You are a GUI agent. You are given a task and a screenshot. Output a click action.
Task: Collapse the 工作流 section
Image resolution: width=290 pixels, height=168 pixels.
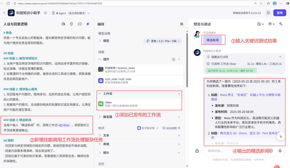click(x=100, y=94)
